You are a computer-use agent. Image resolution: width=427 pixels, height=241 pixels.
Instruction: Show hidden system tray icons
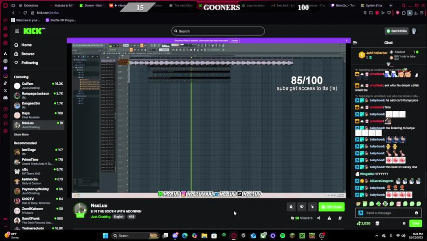[x=377, y=236]
